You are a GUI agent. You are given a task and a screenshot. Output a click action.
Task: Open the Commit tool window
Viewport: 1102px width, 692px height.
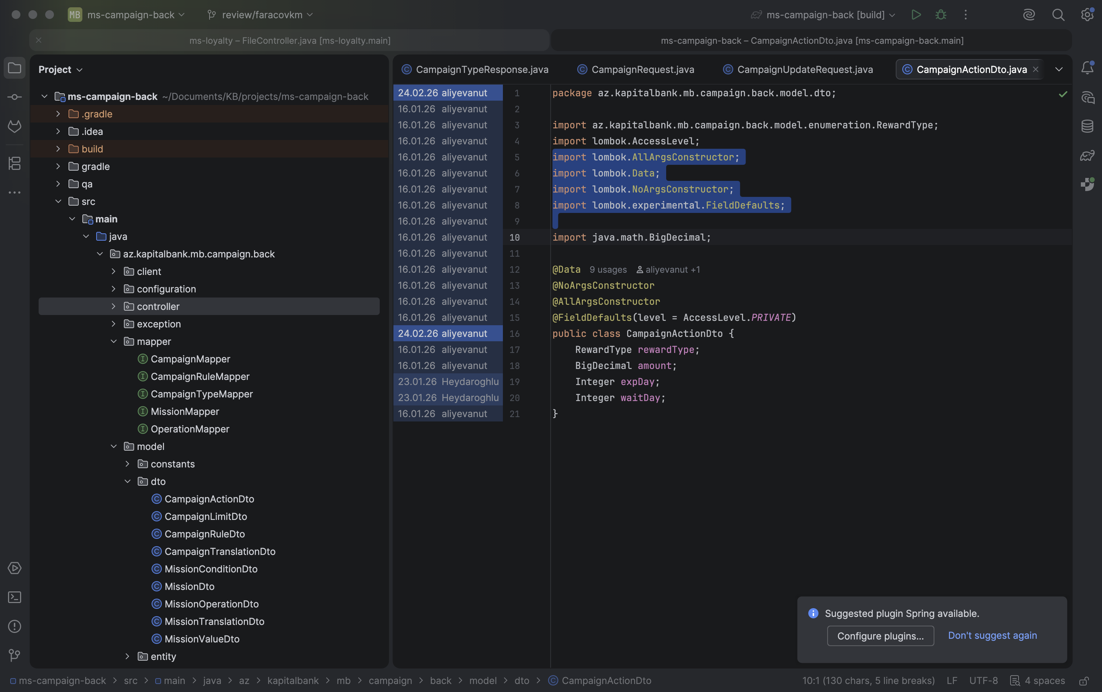point(15,97)
